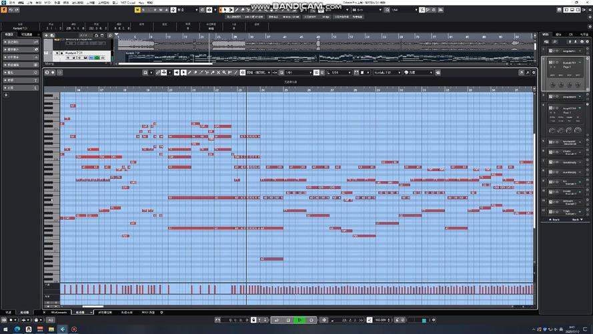Start playback with the green Play button
Viewport: 593px width, 334px height.
coord(300,320)
